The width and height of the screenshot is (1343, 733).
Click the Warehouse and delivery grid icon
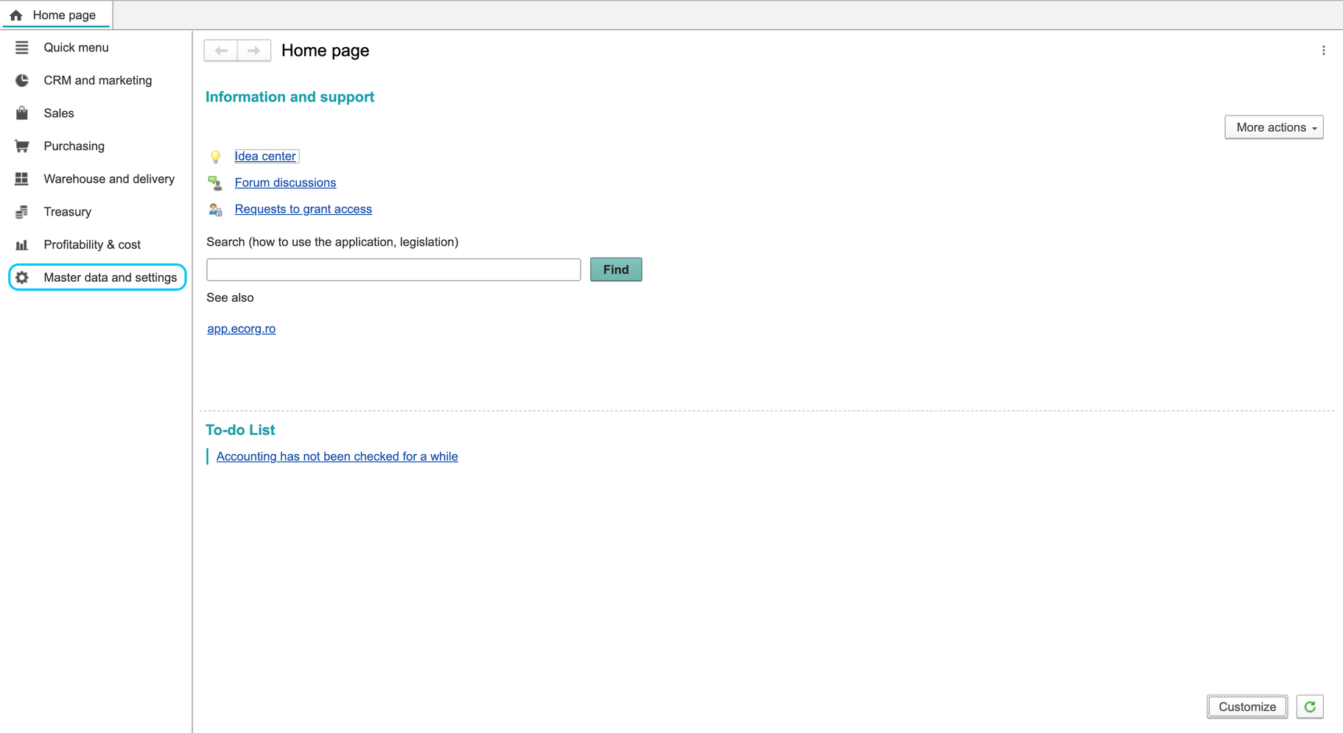(22, 179)
